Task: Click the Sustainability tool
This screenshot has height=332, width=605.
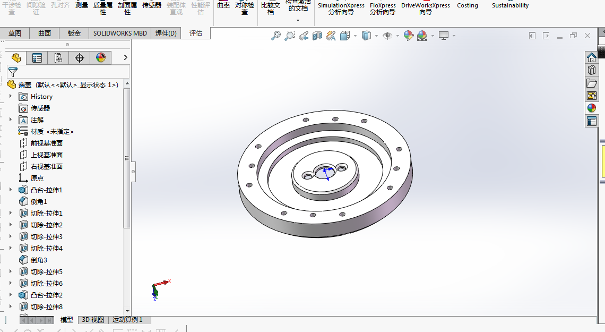Action: (510, 5)
